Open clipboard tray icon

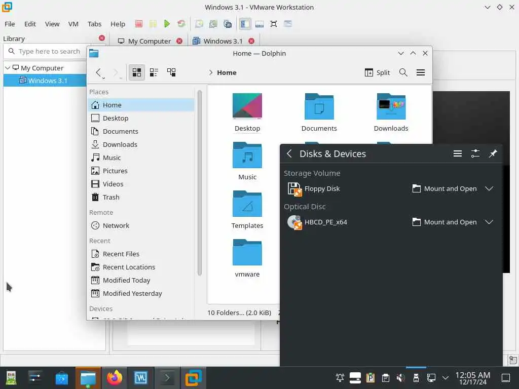386,378
